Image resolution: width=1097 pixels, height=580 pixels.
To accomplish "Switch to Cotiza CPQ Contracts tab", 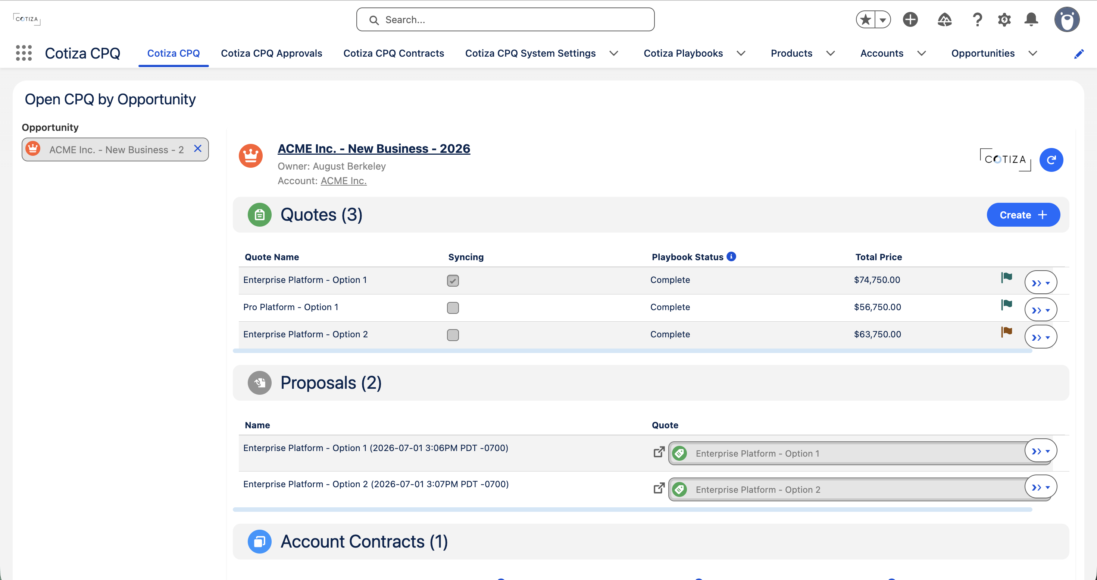I will (x=394, y=54).
